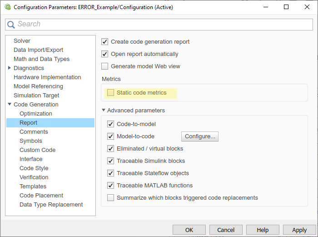Click the Configure... button
The image size is (318, 237).
coord(200,136)
